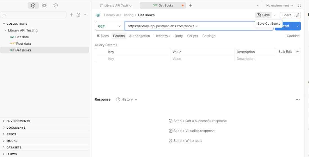This screenshot has width=309, height=157.
Task: Share the request
Action: (x=287, y=15)
